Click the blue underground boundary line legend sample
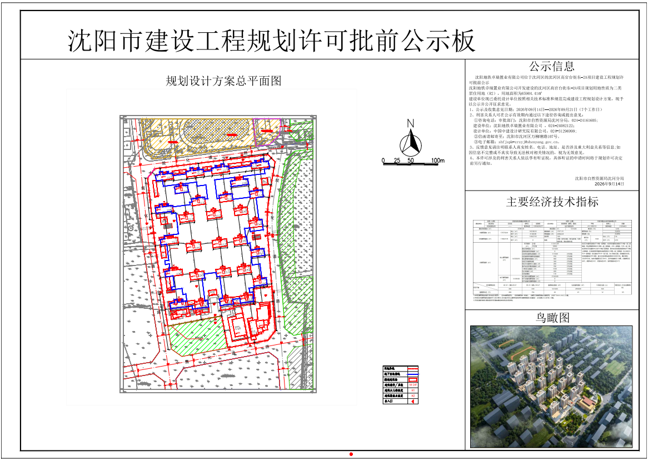The image size is (648, 461). tap(413, 374)
